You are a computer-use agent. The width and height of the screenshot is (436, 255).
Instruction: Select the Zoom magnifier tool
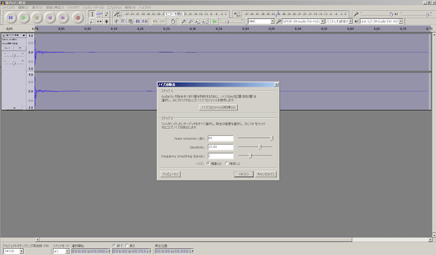(x=93, y=21)
